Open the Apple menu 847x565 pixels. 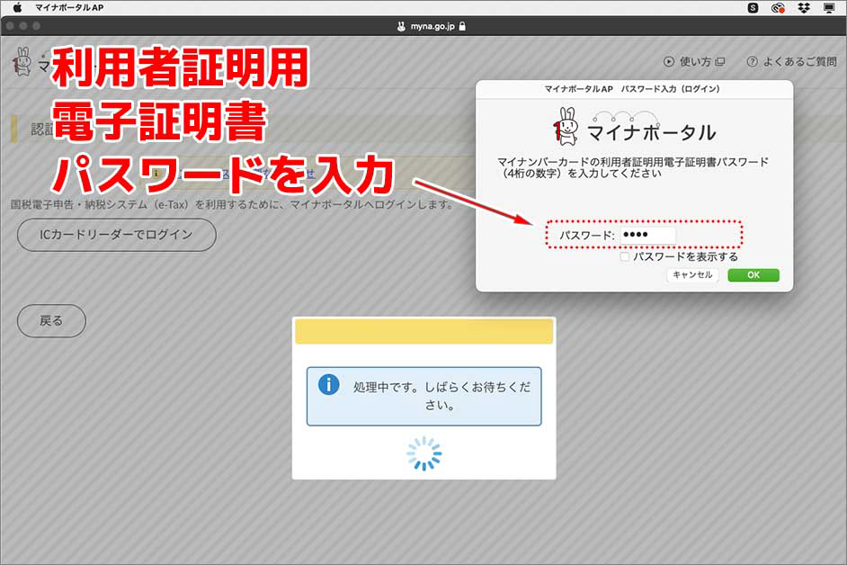18,6
